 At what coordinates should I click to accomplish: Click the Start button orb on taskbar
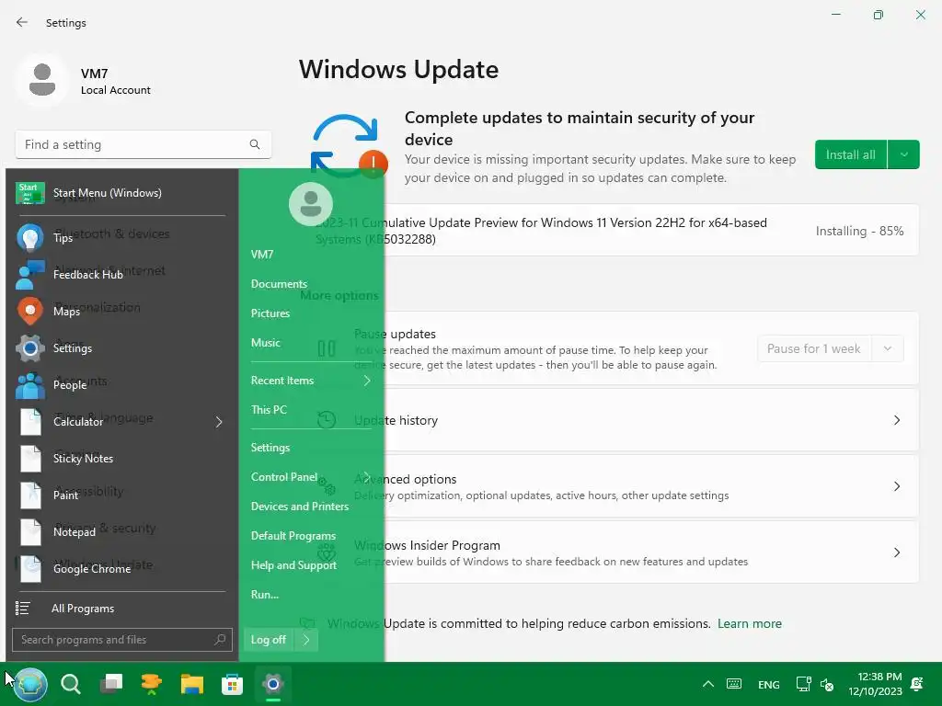(30, 684)
